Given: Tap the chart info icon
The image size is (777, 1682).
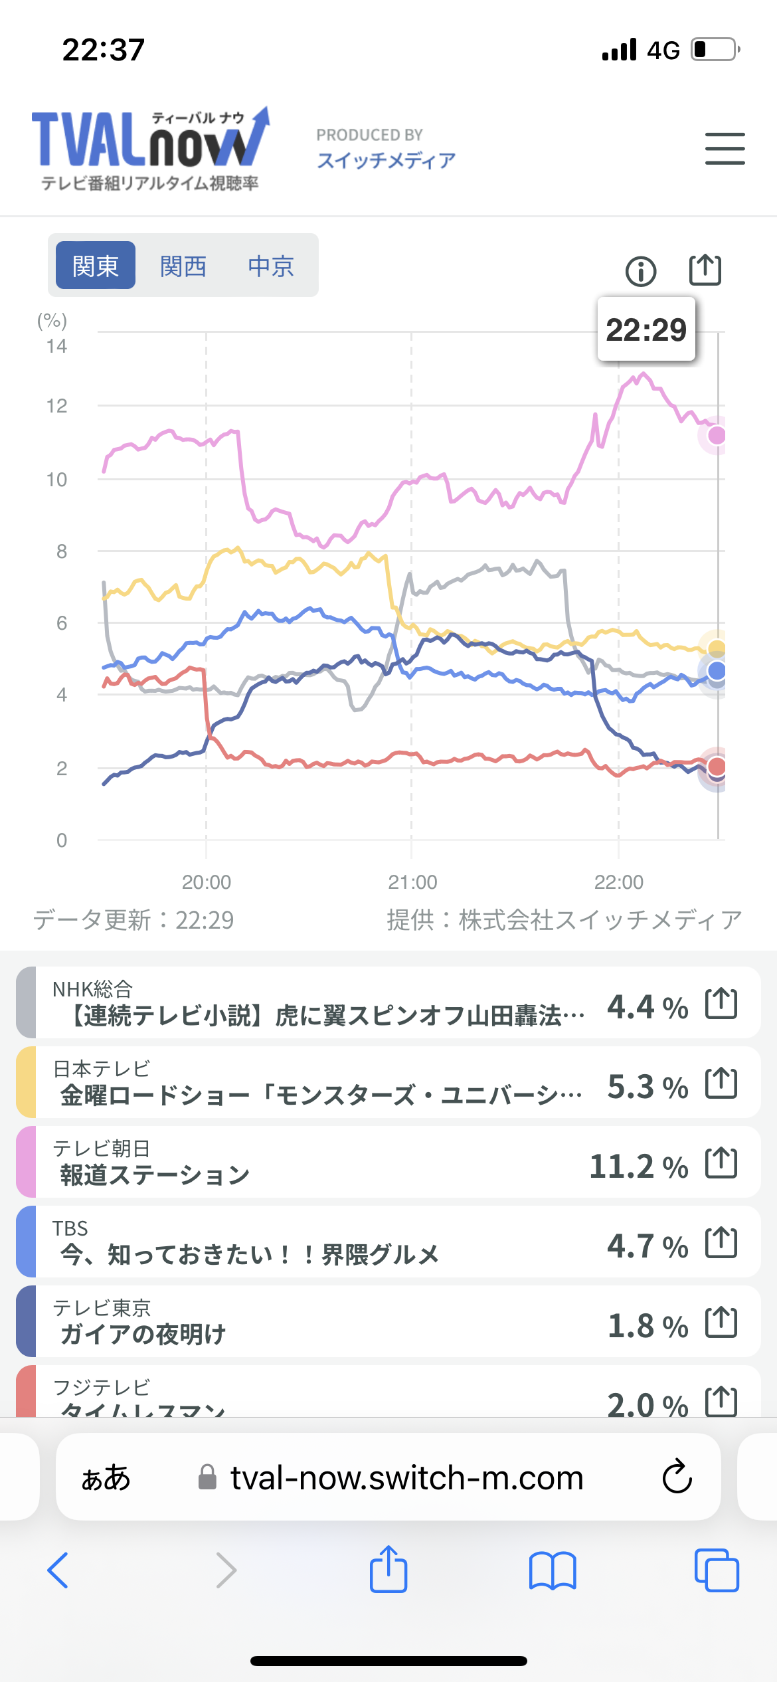Looking at the screenshot, I should 641,271.
